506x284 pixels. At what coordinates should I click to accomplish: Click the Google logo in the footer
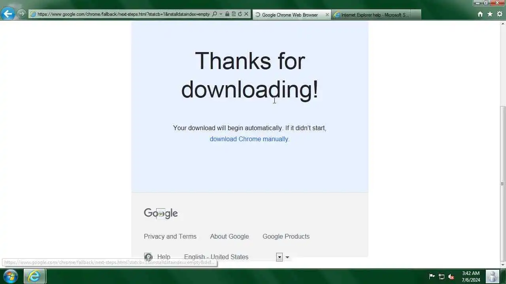161,213
